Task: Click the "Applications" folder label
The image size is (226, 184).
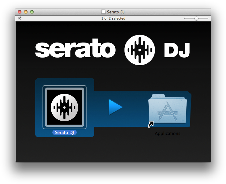Action: [168, 133]
